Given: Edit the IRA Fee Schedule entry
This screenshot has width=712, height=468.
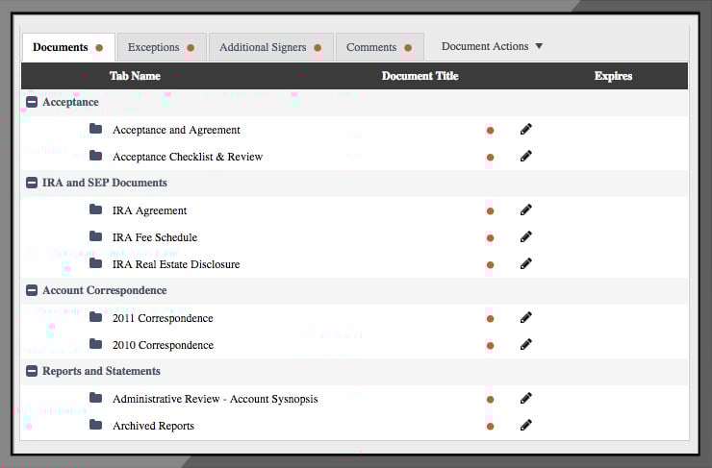Looking at the screenshot, I should coord(525,236).
